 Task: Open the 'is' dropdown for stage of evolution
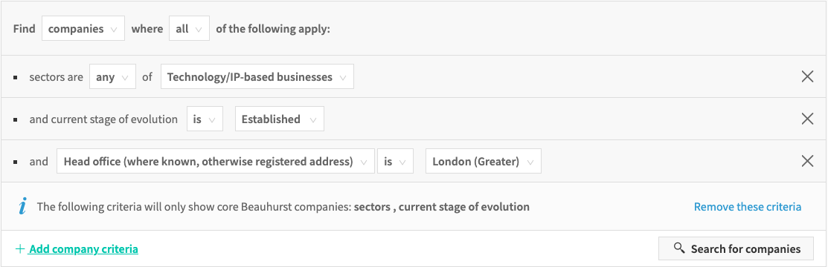(x=205, y=119)
